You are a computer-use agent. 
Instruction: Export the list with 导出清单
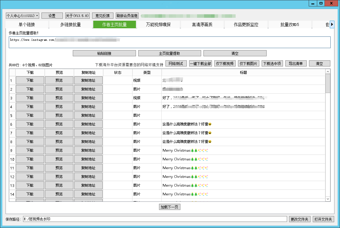coord(296,64)
